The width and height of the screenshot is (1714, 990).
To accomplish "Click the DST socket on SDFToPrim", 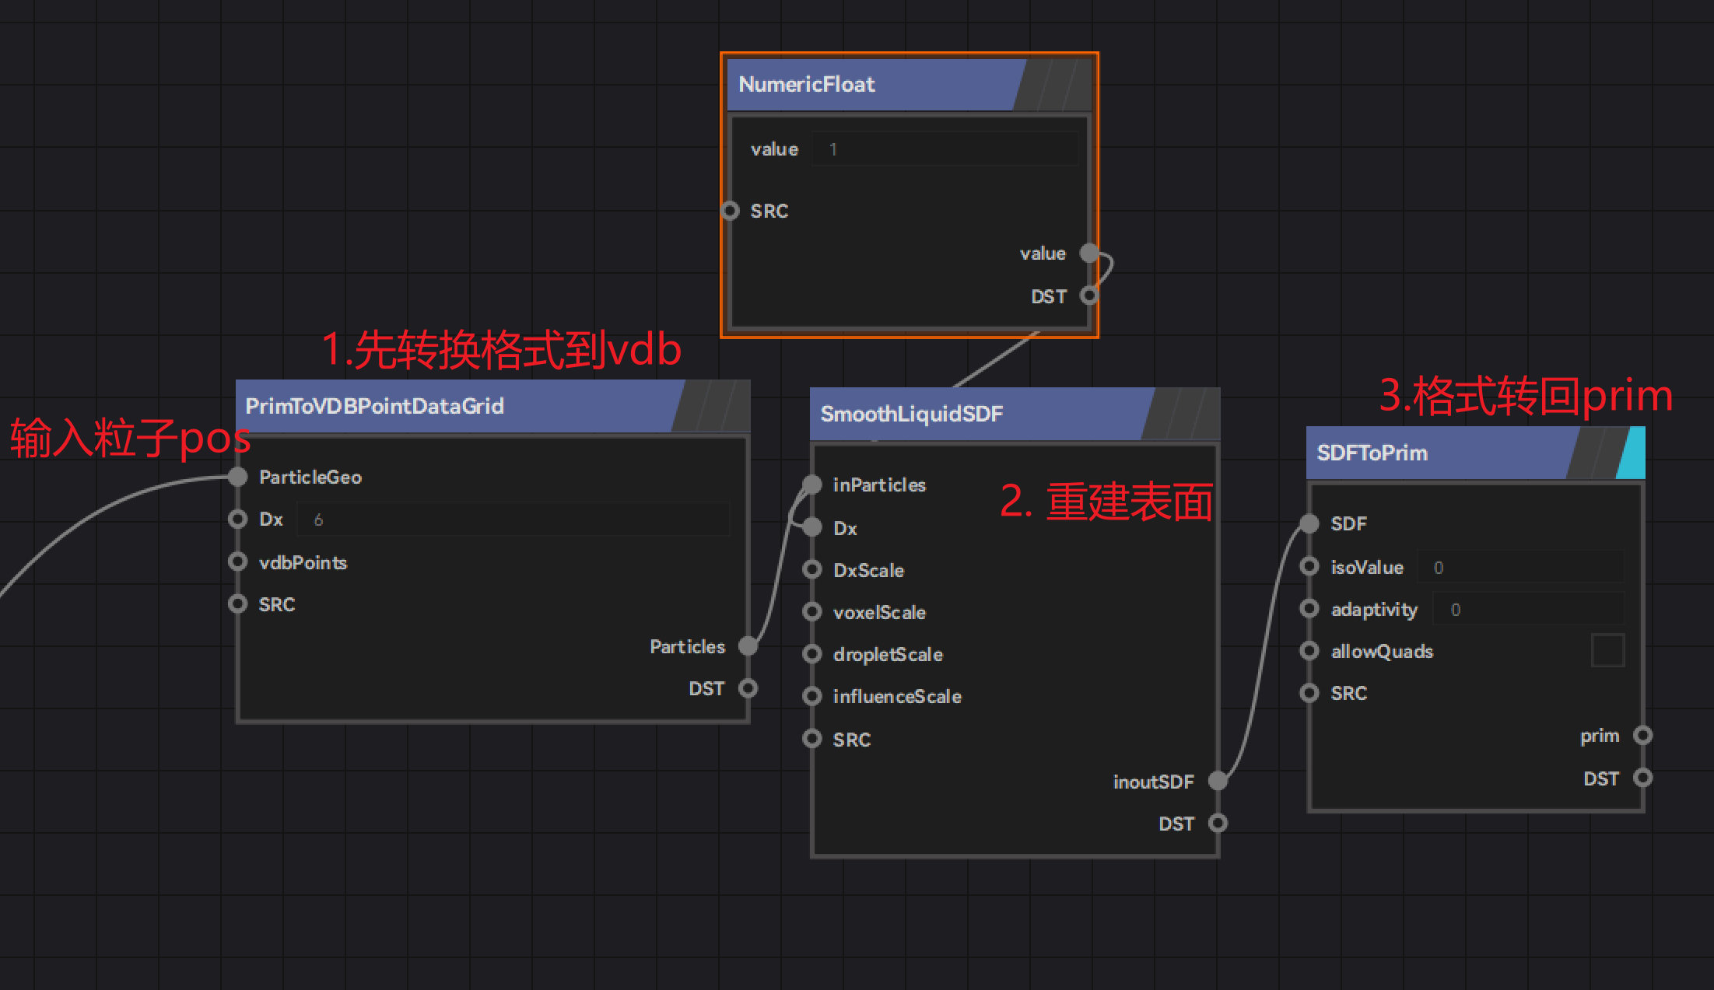I will point(1643,778).
